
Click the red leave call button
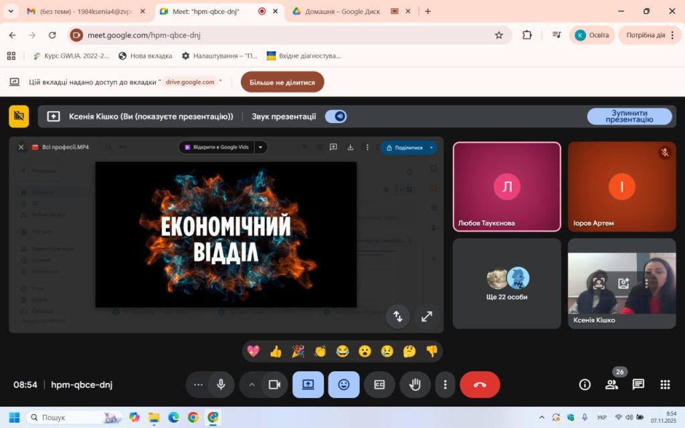(480, 385)
